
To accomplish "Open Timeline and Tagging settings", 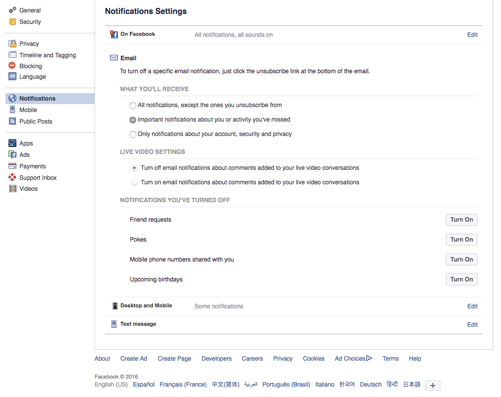I will [x=47, y=55].
